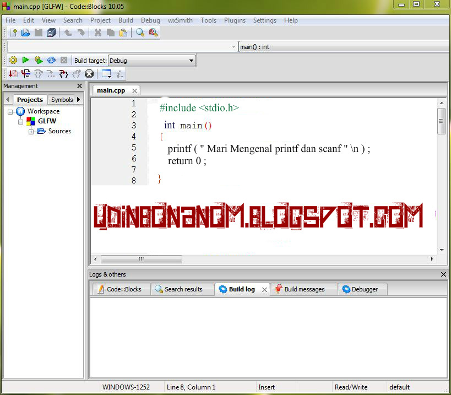Switch to the Debugger tab
The image size is (451, 395).
[x=362, y=289]
